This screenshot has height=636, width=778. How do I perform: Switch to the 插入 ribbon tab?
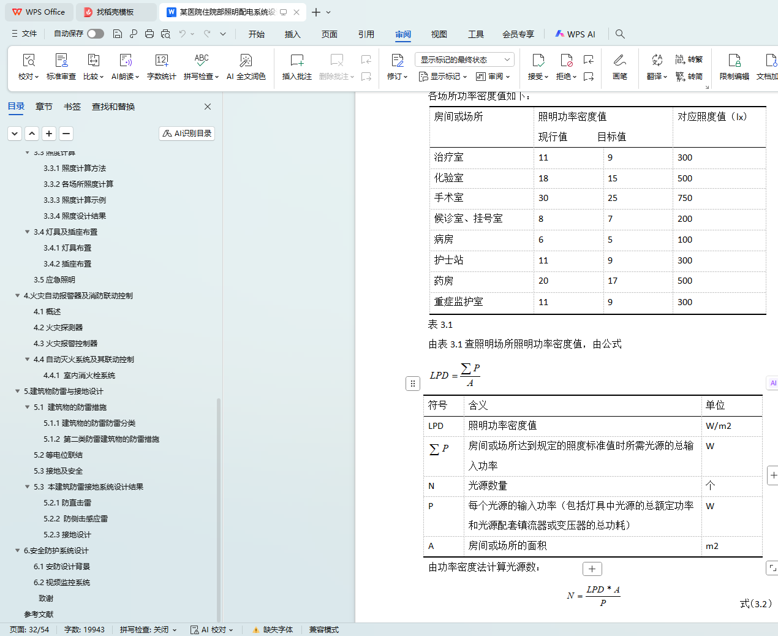coord(293,34)
